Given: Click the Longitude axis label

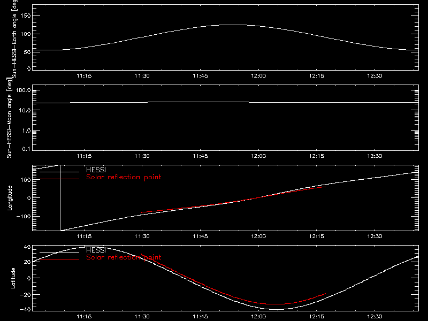Looking at the screenshot, I should coord(10,198).
